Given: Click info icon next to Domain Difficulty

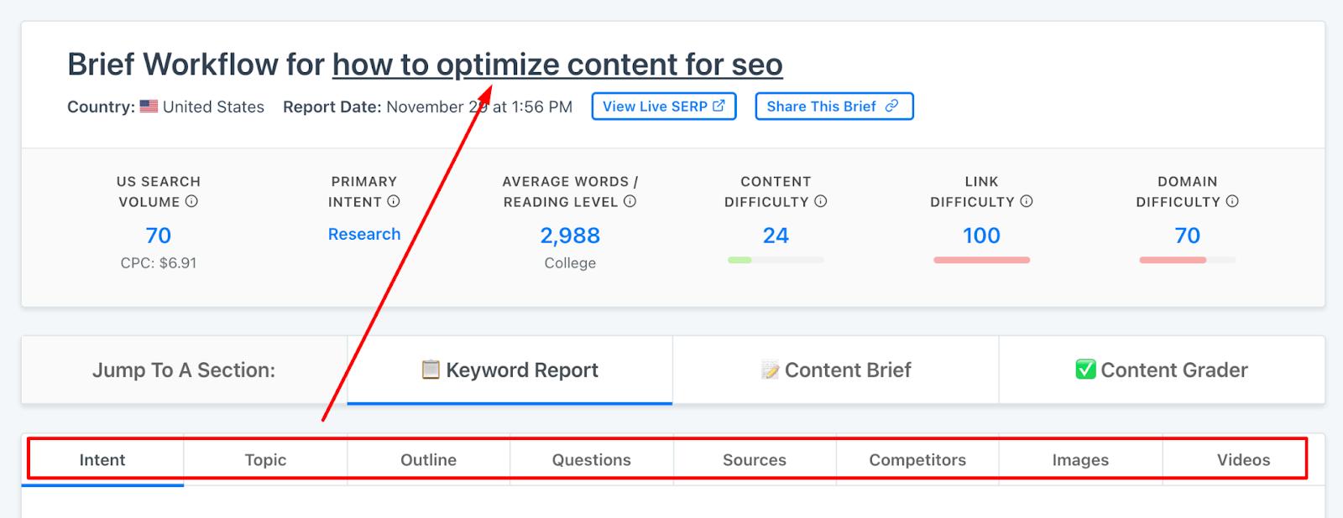Looking at the screenshot, I should click(1232, 201).
